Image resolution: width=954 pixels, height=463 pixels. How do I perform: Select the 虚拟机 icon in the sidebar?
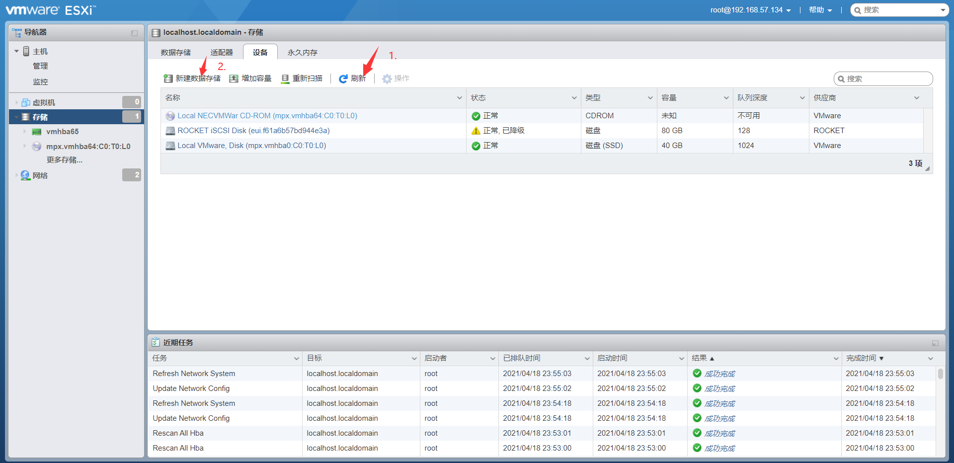click(x=25, y=102)
